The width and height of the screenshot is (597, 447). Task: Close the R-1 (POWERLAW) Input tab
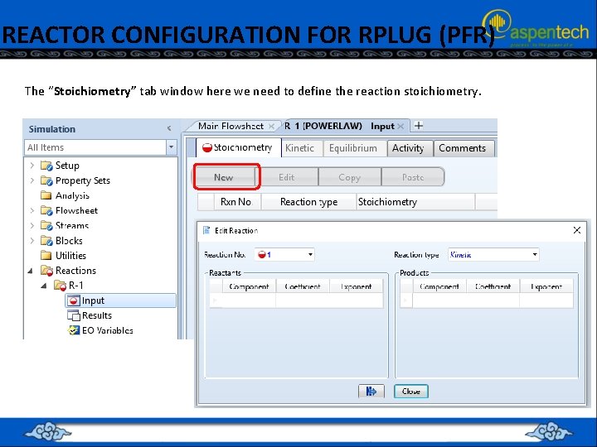(x=400, y=126)
